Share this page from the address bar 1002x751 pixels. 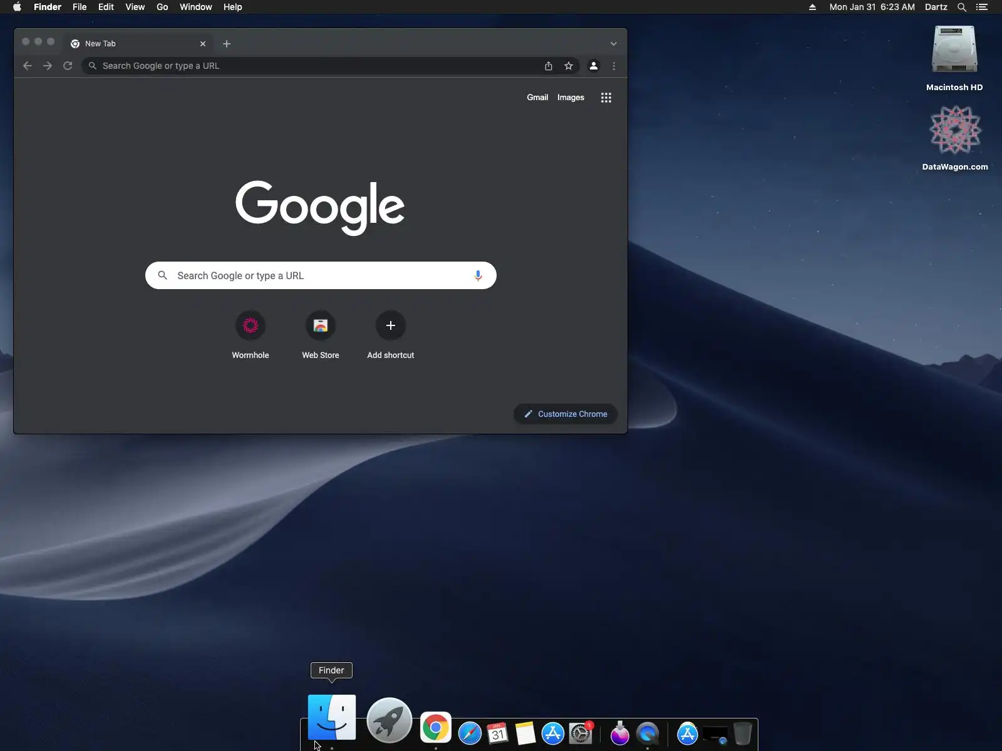coord(549,66)
